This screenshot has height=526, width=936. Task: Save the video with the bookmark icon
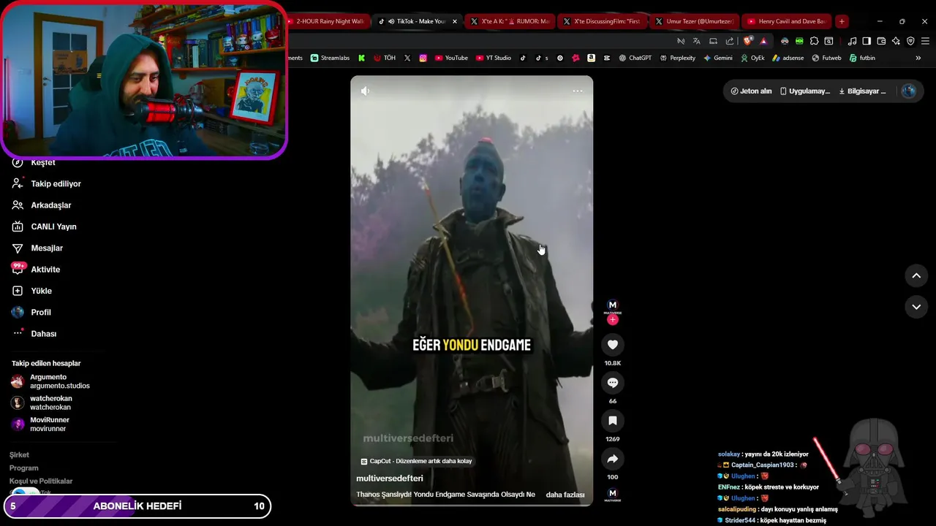tap(613, 421)
